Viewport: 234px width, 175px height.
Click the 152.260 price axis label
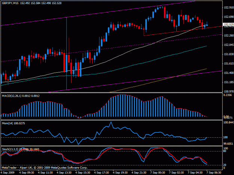point(229,35)
